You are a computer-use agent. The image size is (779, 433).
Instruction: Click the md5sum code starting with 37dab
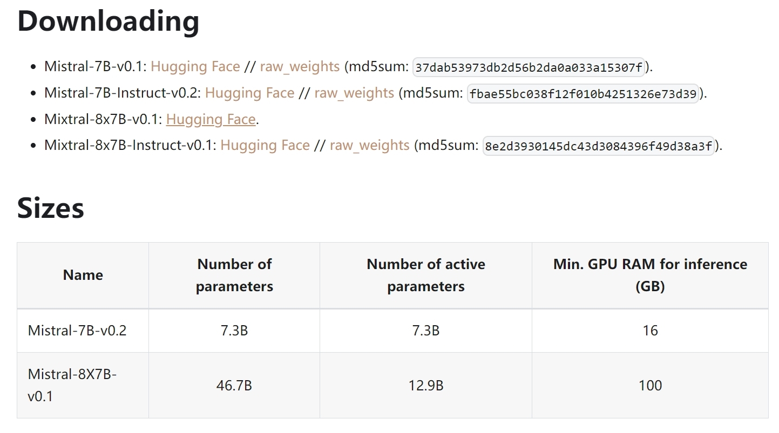click(529, 67)
